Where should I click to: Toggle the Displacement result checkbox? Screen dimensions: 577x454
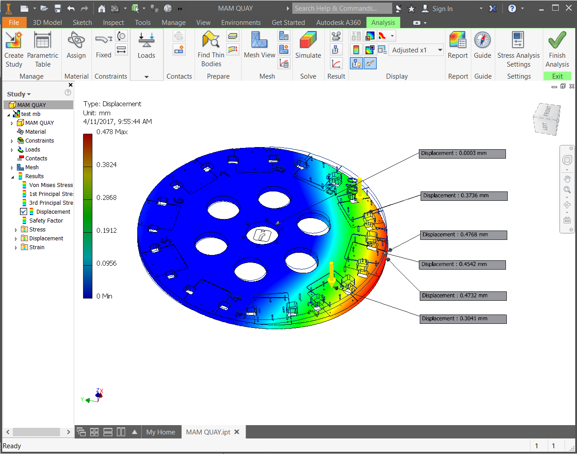(x=24, y=212)
